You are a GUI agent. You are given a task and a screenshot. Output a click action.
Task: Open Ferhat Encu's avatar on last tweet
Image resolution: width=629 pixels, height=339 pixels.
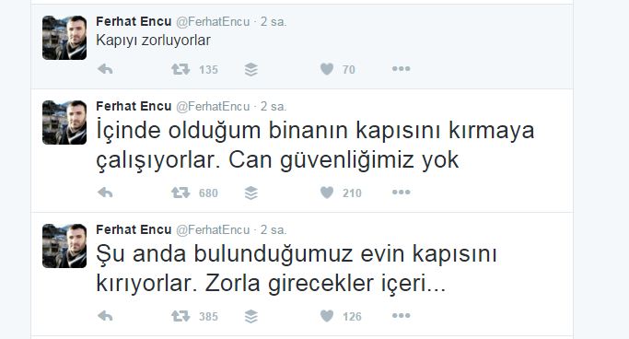click(64, 246)
